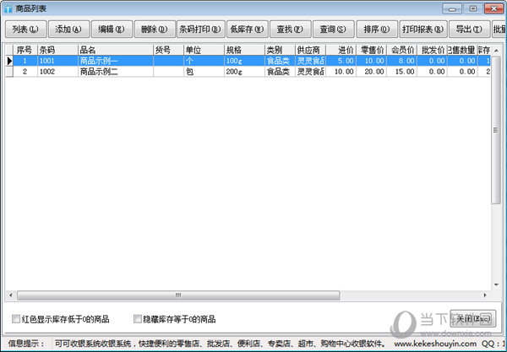Click the 批发价 column header

tap(432, 50)
